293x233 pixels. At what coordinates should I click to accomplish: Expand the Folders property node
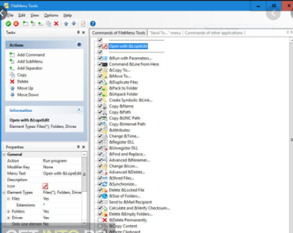pos(9,211)
